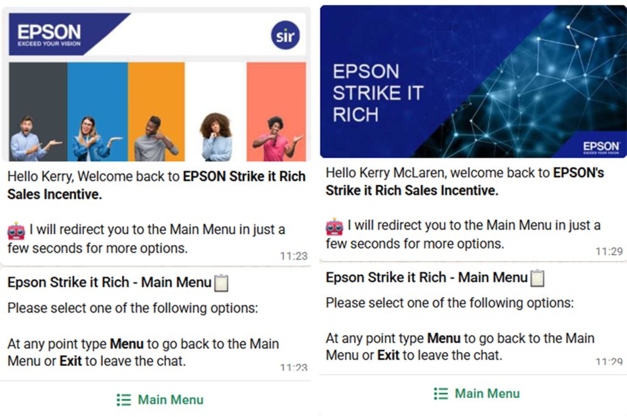Click the 11:29 timestamp on the right welcome message
The width and height of the screenshot is (627, 417).
[x=609, y=251]
